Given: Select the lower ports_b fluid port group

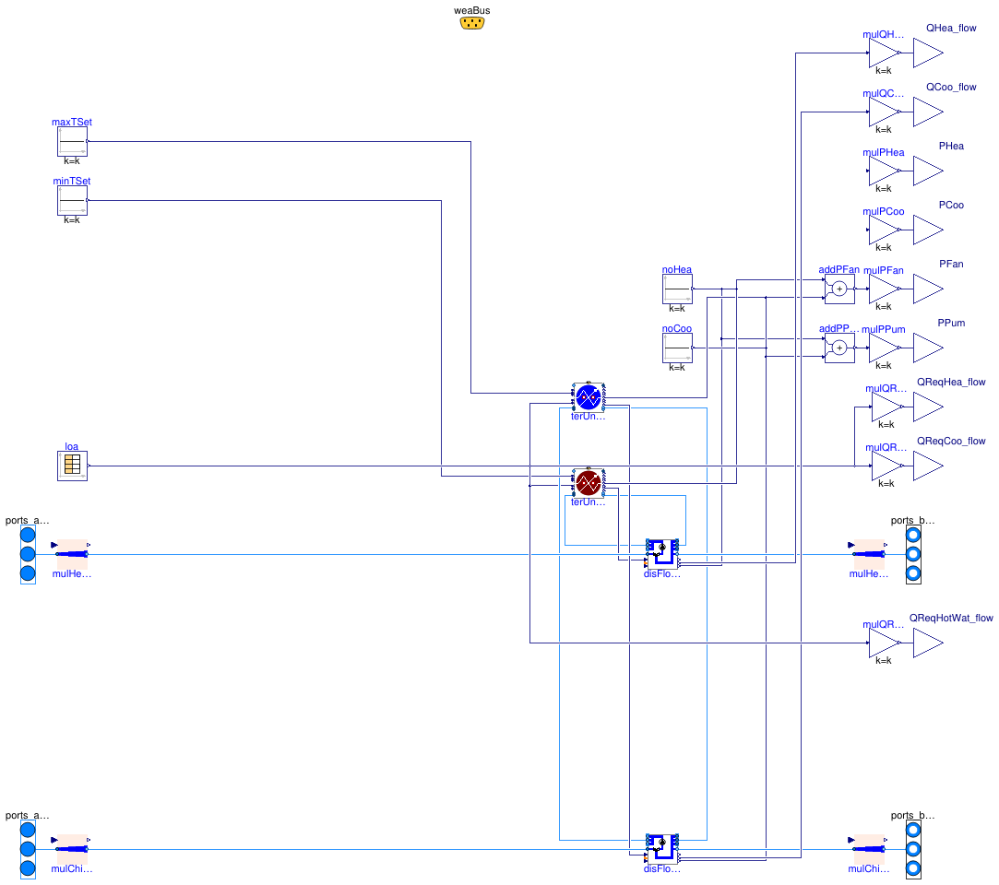Looking at the screenshot, I should tap(913, 849).
